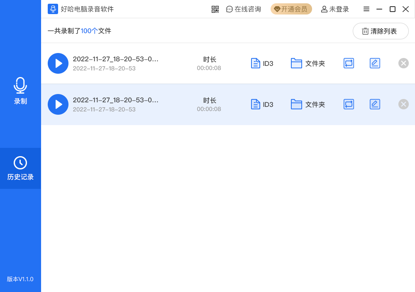Delete the first recording with its X button
This screenshot has height=292, width=415.
point(403,63)
